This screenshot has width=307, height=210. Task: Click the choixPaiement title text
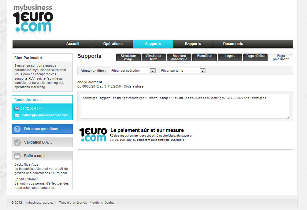(90, 82)
